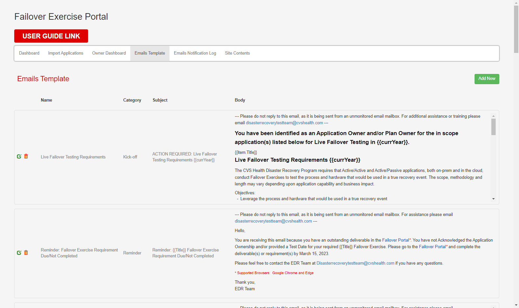Go to Owner Dashboard tab
The height and width of the screenshot is (308, 519).
(x=109, y=53)
